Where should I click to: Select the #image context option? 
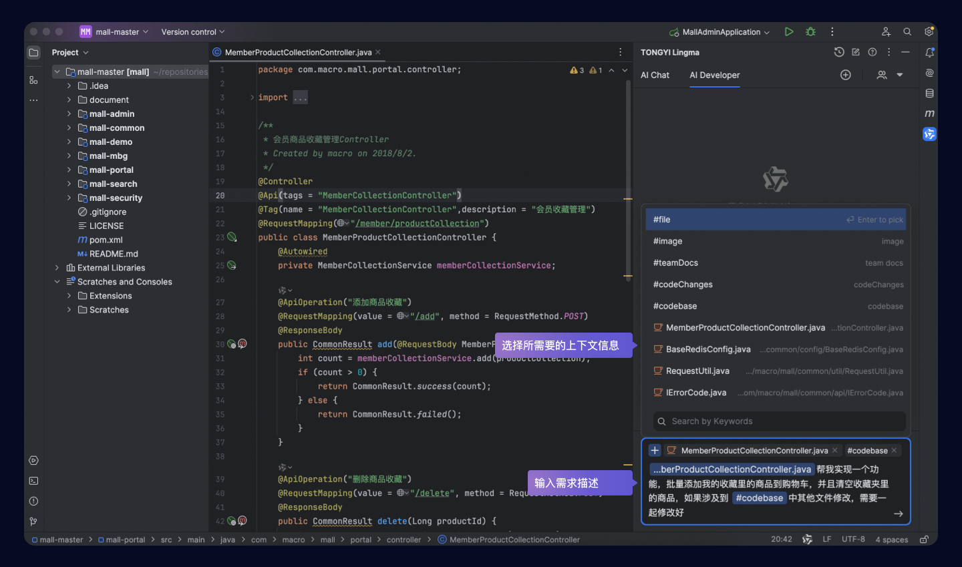pyautogui.click(x=776, y=241)
